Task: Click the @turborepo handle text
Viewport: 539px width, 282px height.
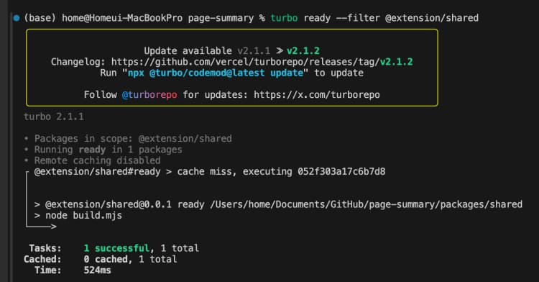Action: click(149, 94)
